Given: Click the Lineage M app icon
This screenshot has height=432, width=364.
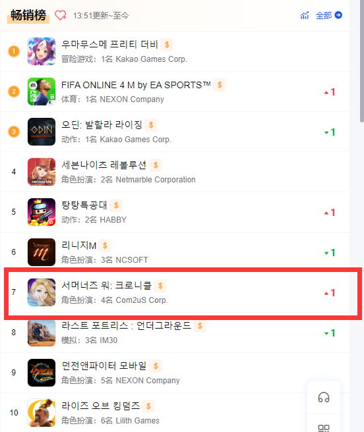Looking at the screenshot, I should click(42, 252).
